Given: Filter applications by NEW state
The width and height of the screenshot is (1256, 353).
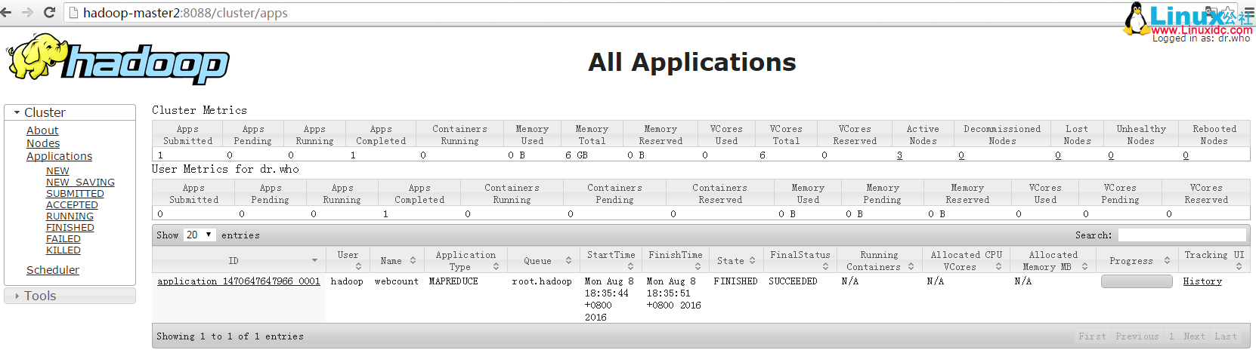Looking at the screenshot, I should point(57,171).
